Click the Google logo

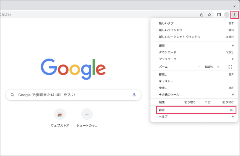[x=73, y=69]
